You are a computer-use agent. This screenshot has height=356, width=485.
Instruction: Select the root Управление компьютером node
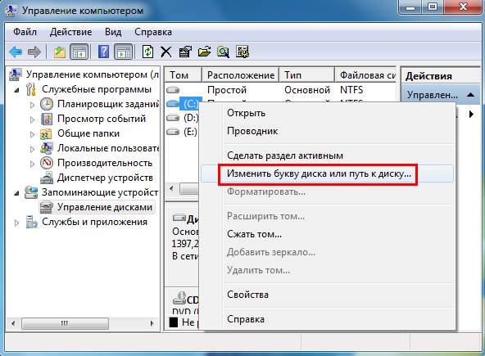[93, 74]
